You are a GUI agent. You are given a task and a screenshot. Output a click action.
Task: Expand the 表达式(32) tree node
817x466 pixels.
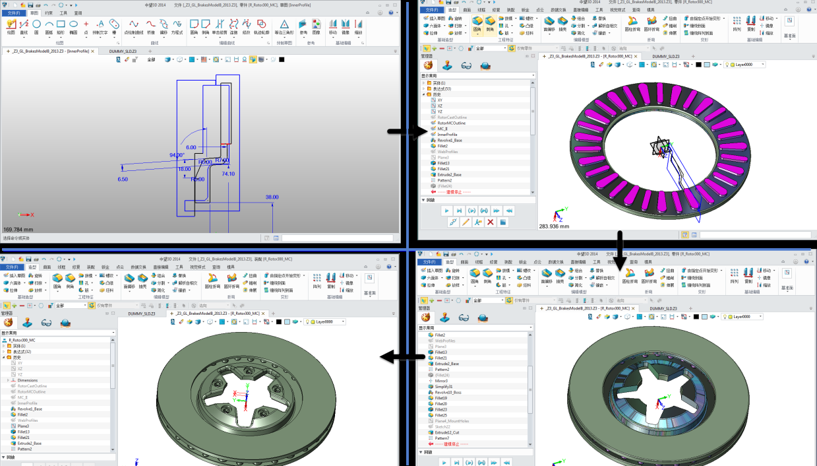(x=3, y=351)
